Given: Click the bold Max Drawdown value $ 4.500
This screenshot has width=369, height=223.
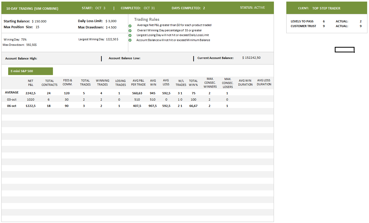Looking at the screenshot, I should 111,27.
